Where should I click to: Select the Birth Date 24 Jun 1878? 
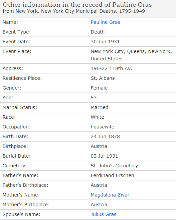[105, 136]
